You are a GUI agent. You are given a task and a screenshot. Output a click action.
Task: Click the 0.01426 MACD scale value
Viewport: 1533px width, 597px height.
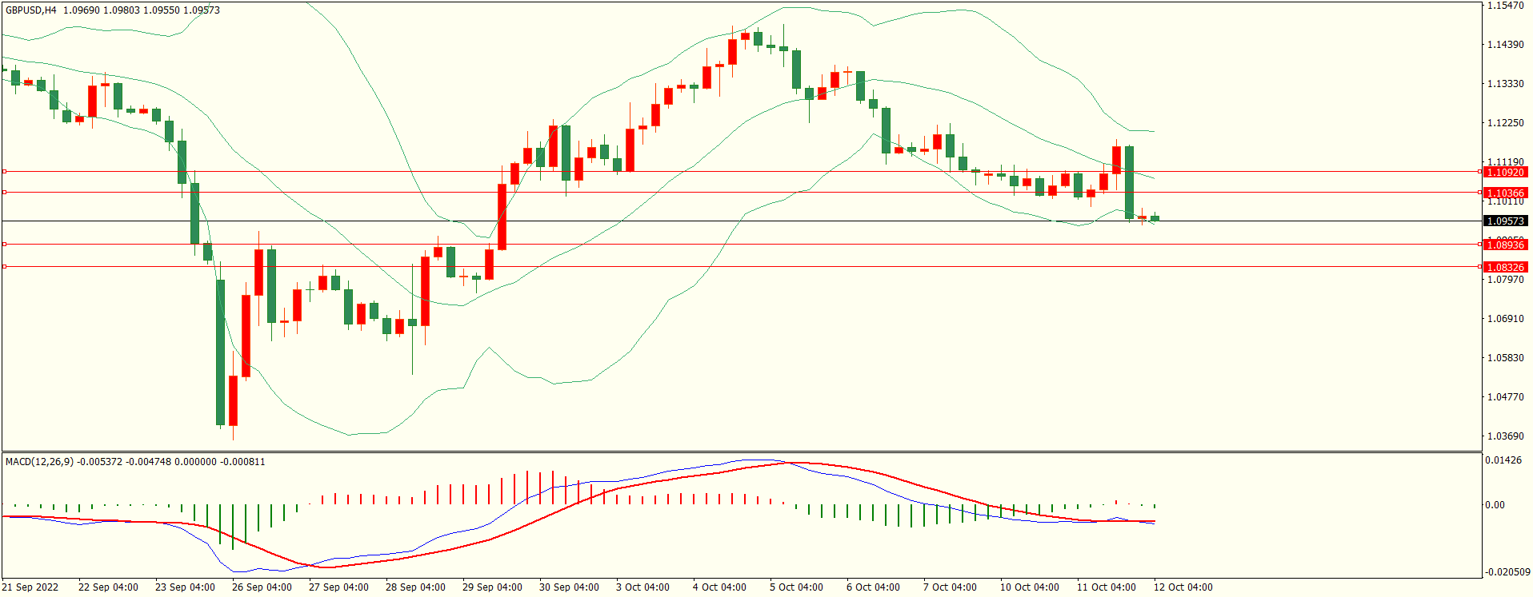tap(1503, 460)
